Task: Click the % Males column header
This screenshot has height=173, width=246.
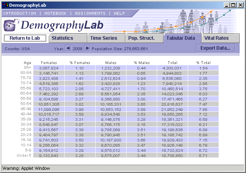Action: point(142,63)
